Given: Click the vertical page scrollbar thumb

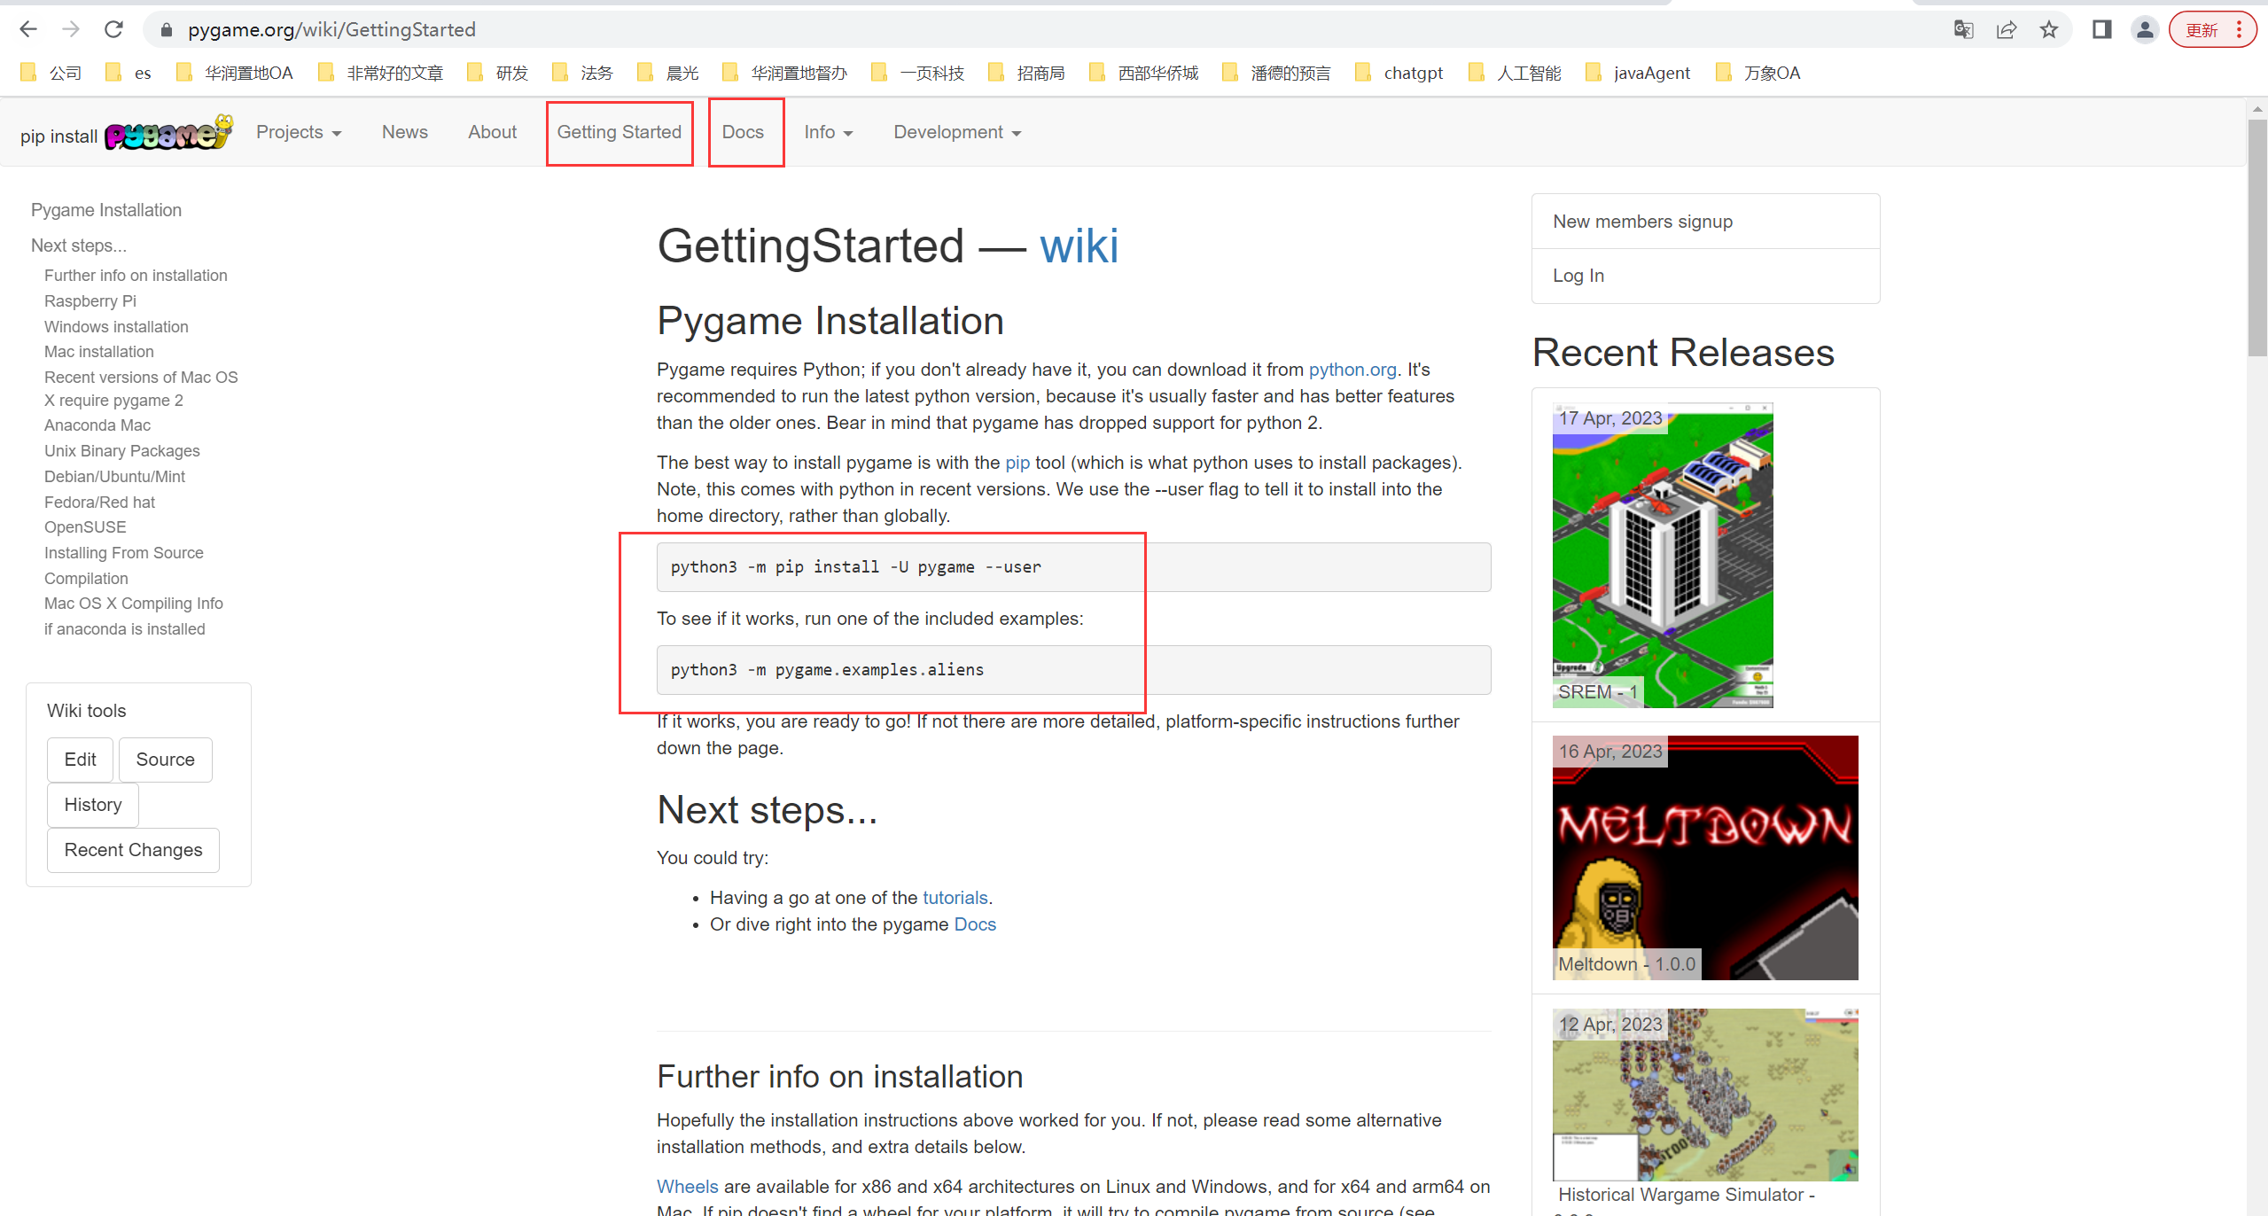Looking at the screenshot, I should pos(2257,238).
